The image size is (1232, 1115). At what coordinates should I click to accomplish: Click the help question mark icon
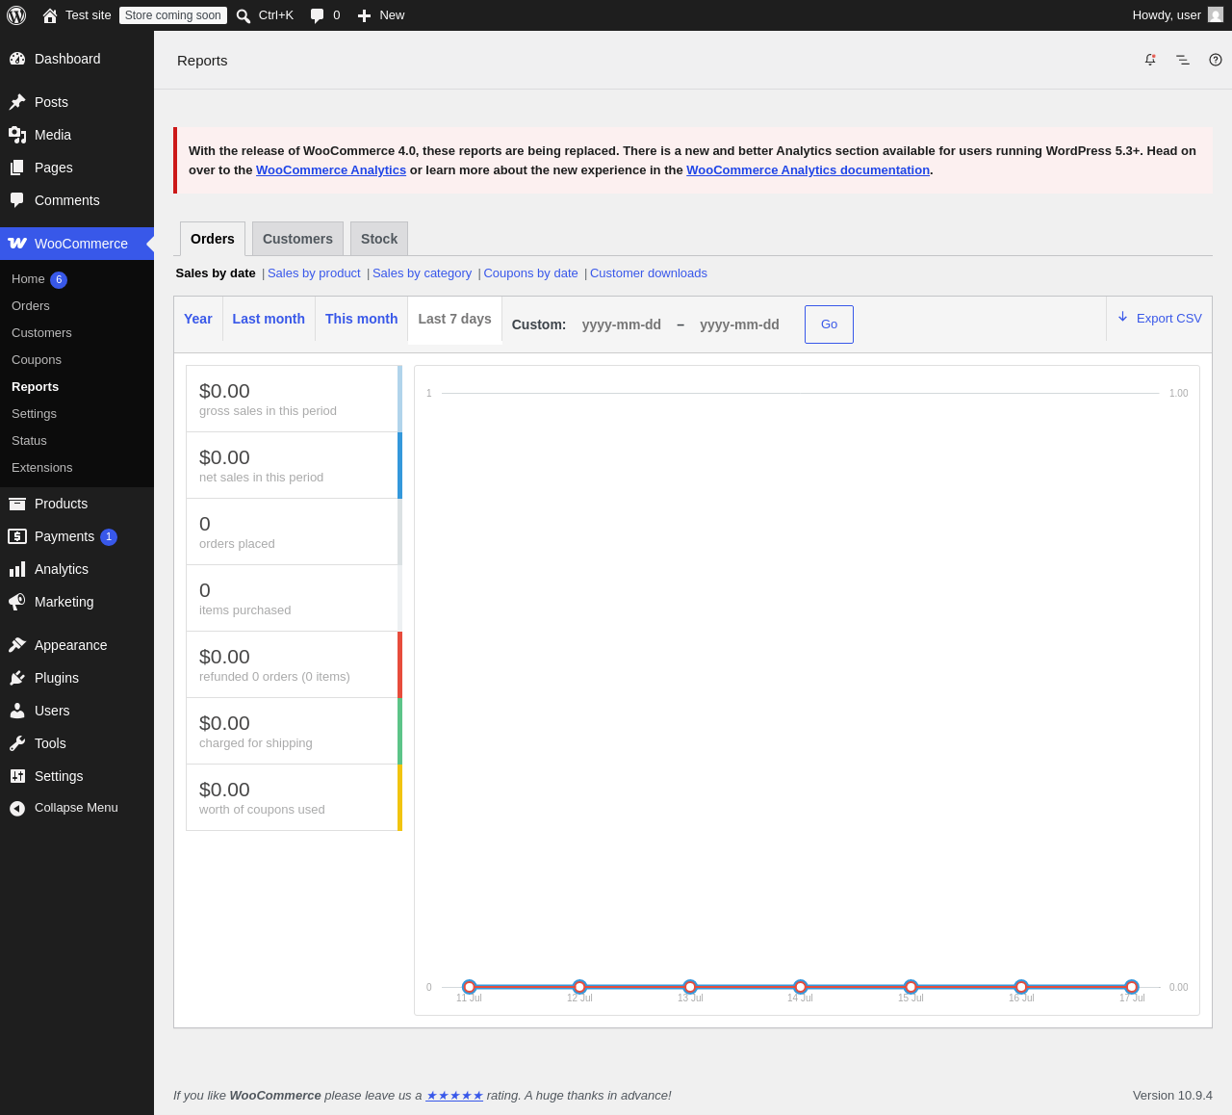(1216, 60)
